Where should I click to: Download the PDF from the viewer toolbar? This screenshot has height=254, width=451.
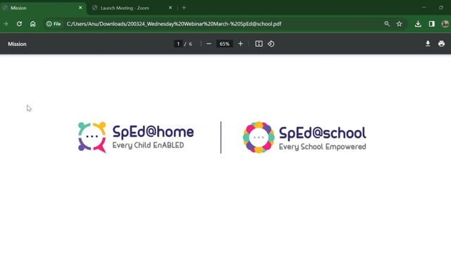428,44
